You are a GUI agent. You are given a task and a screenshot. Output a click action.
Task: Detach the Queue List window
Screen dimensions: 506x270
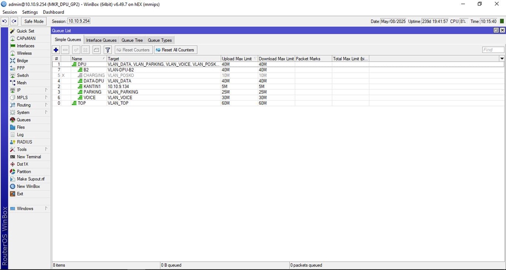pos(496,31)
